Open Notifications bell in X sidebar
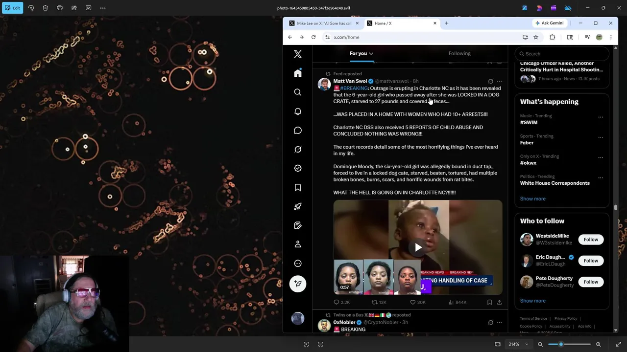This screenshot has width=627, height=352. pos(298,111)
